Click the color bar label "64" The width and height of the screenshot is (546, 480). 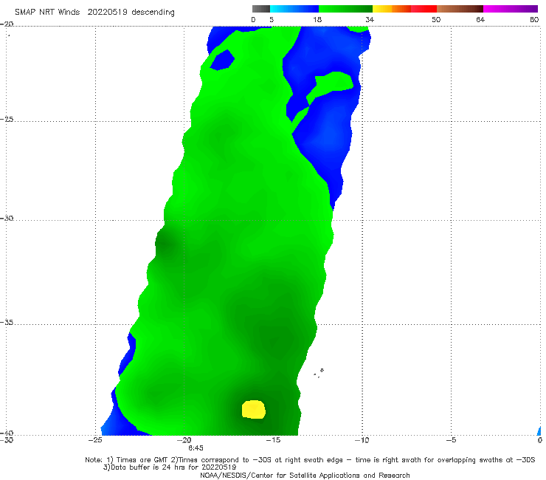pyautogui.click(x=480, y=20)
